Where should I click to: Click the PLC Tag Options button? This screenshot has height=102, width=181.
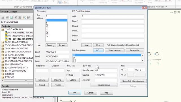[73, 80]
